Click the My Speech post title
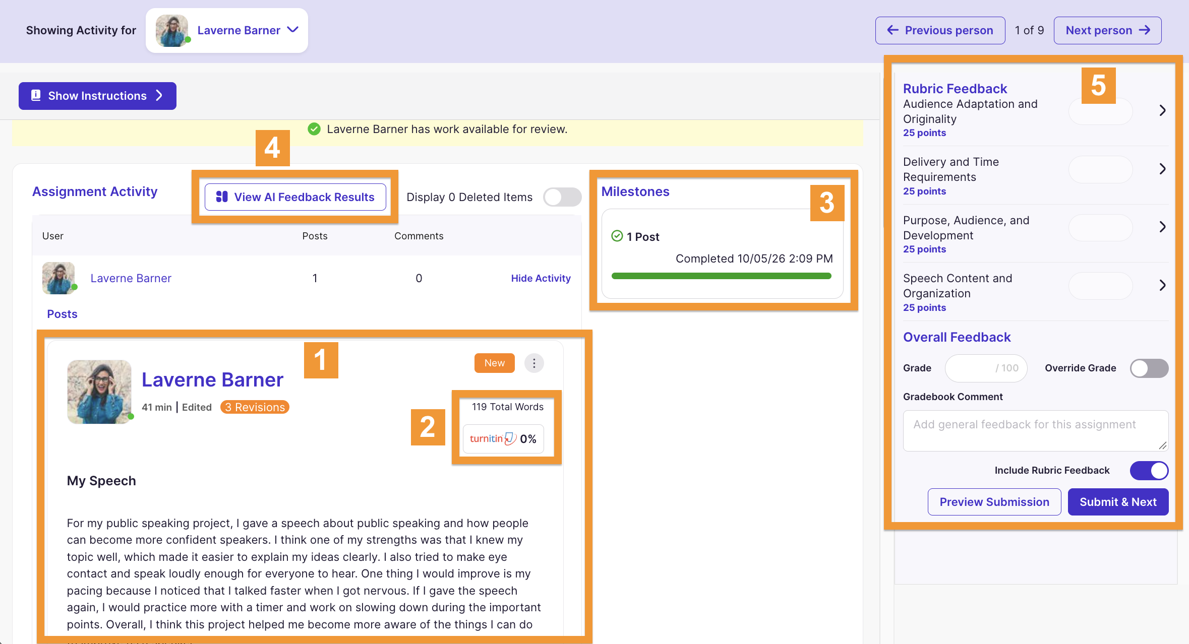The width and height of the screenshot is (1189, 644). tap(101, 481)
